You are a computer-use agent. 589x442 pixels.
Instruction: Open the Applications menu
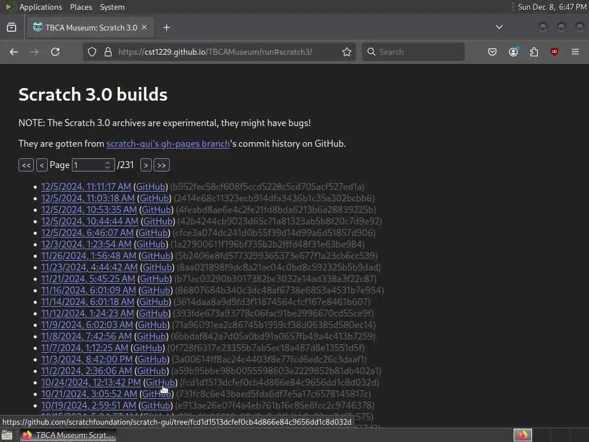tap(41, 7)
